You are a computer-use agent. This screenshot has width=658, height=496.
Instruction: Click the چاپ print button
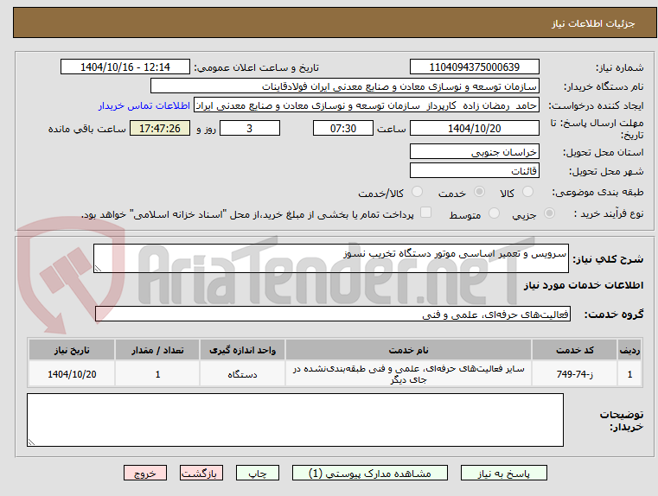coord(258,473)
